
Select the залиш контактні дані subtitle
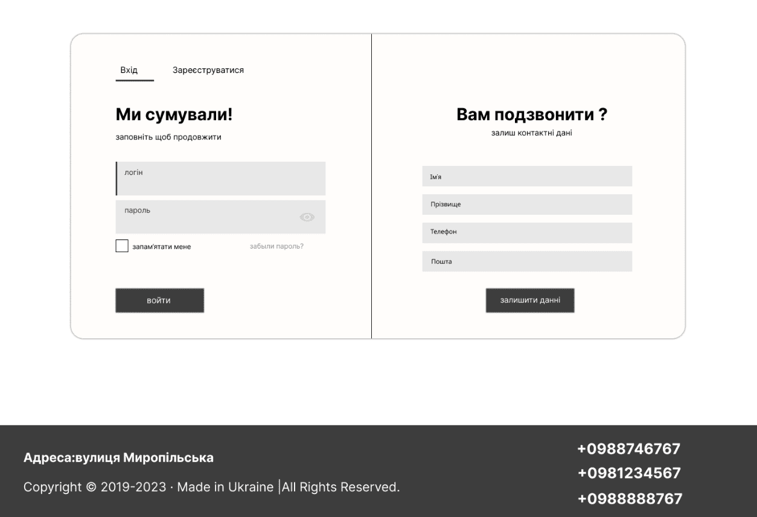coord(532,133)
